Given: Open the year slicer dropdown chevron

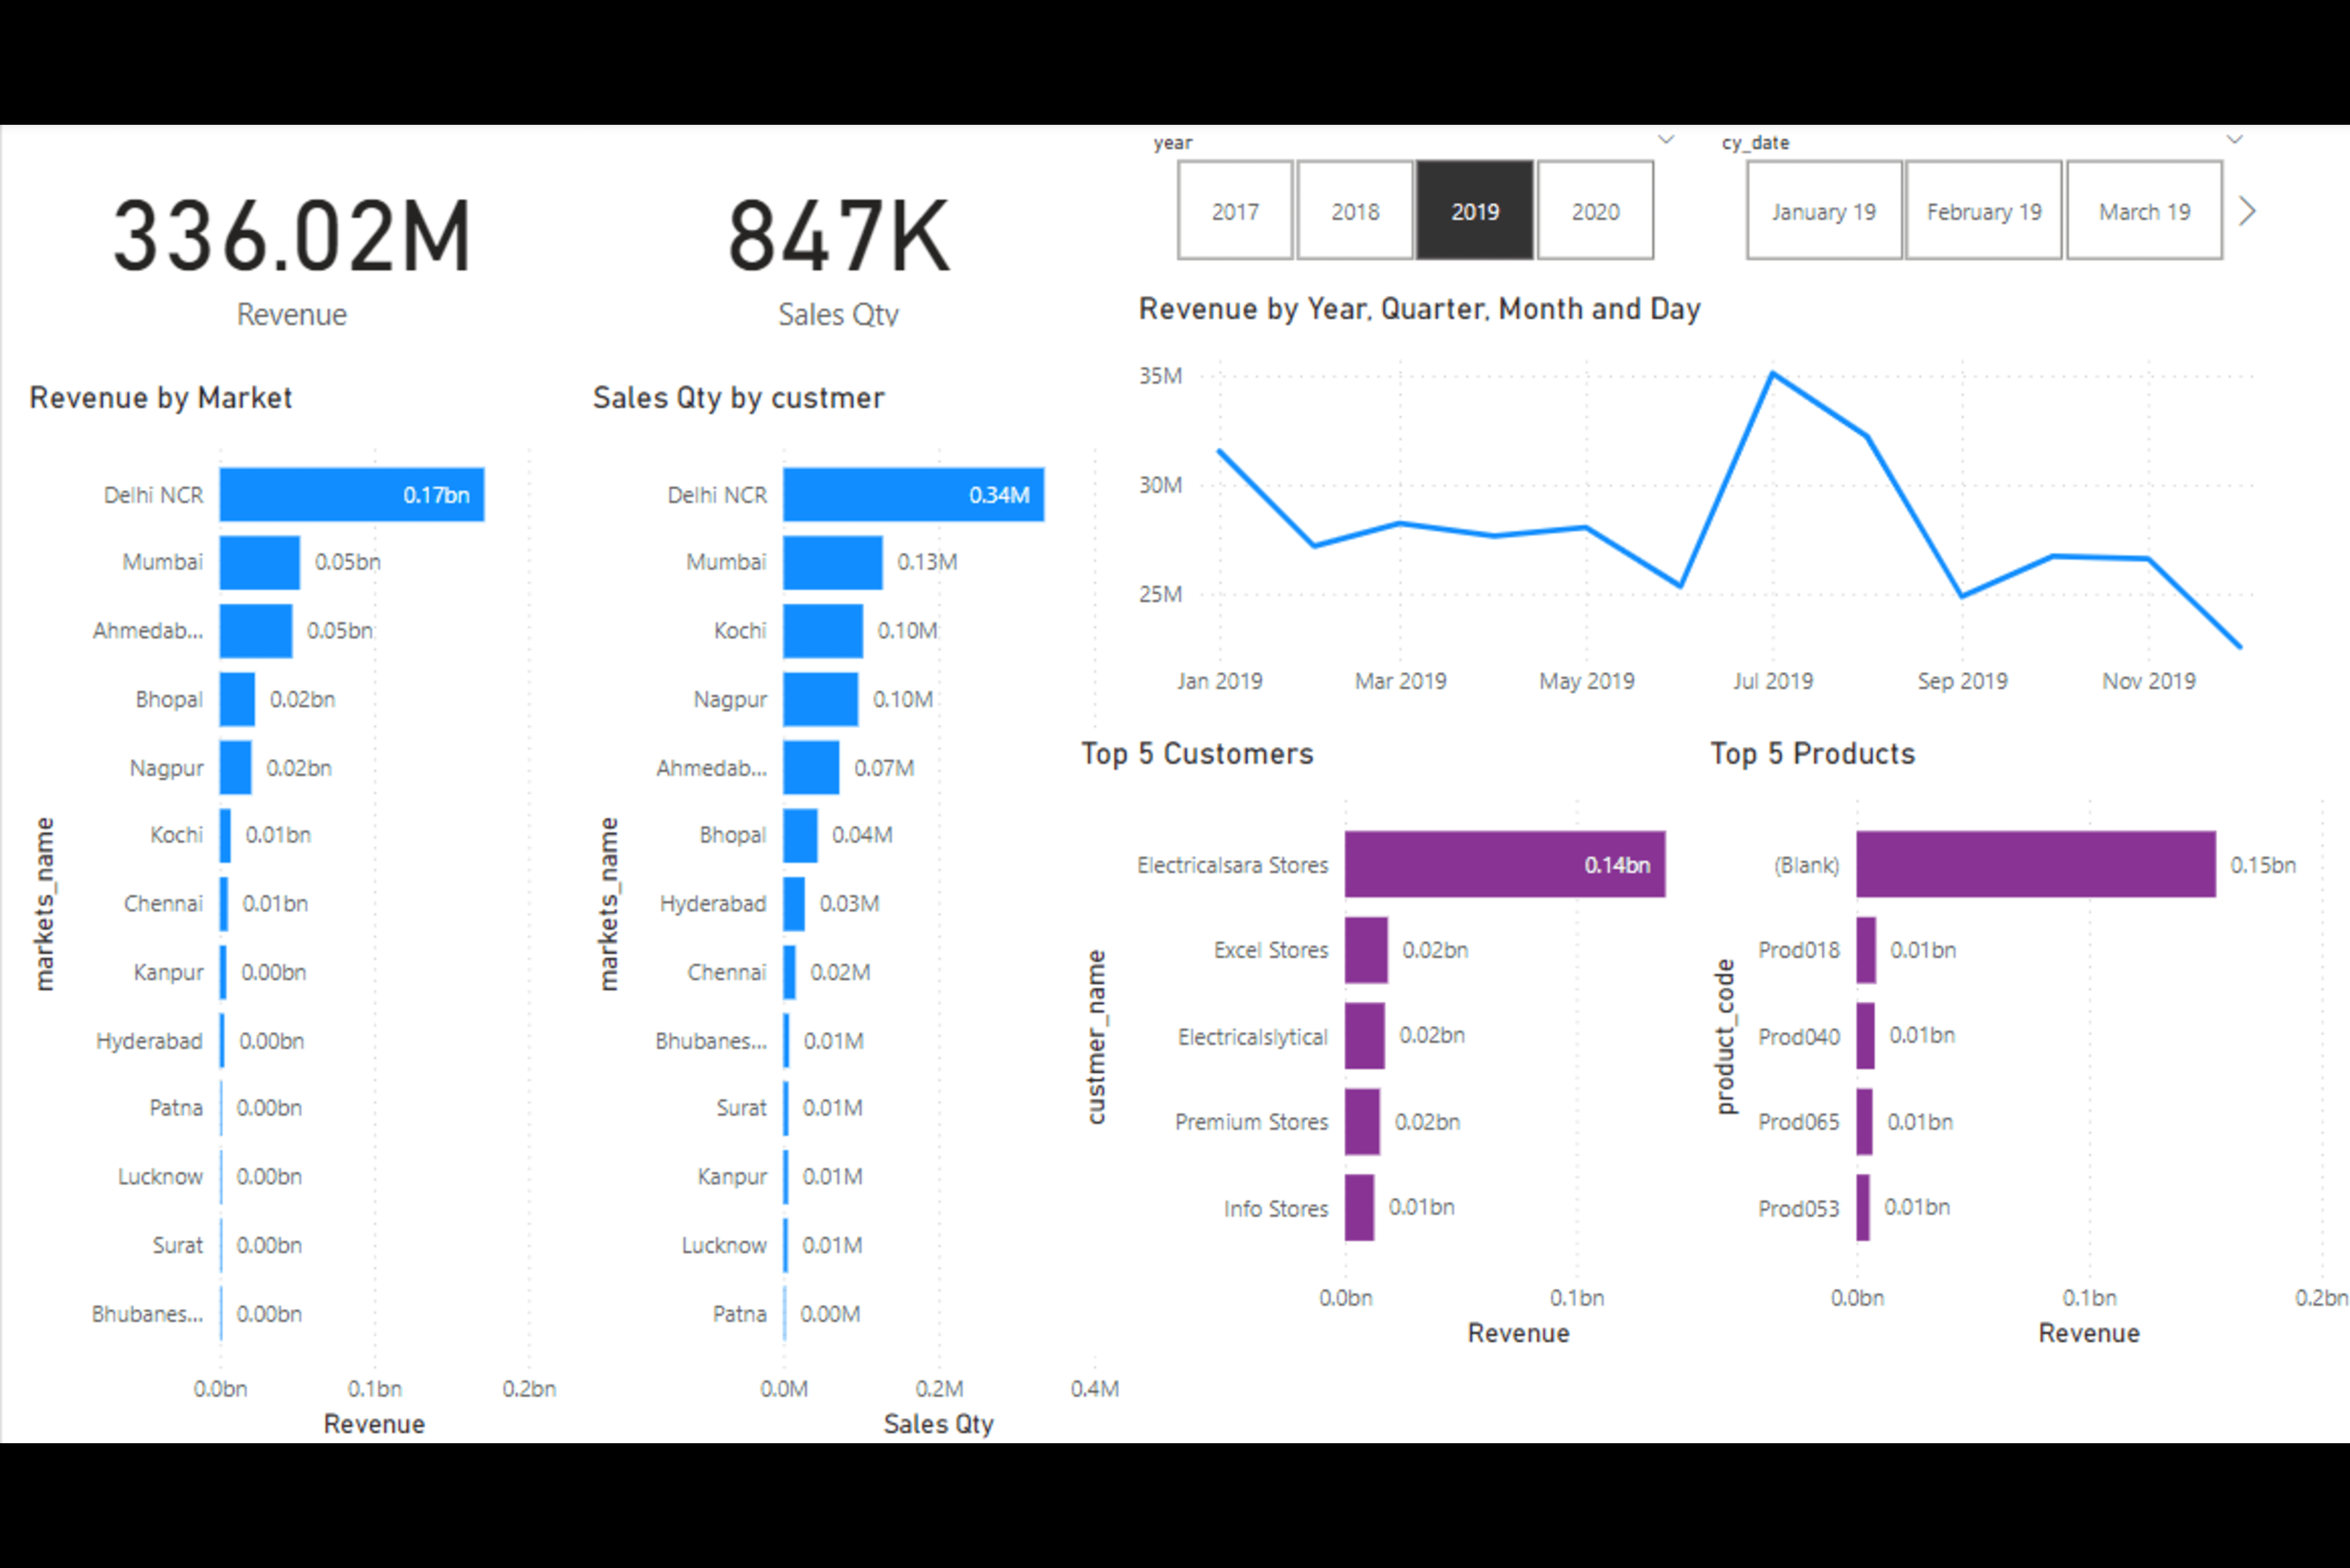Looking at the screenshot, I should (1666, 140).
